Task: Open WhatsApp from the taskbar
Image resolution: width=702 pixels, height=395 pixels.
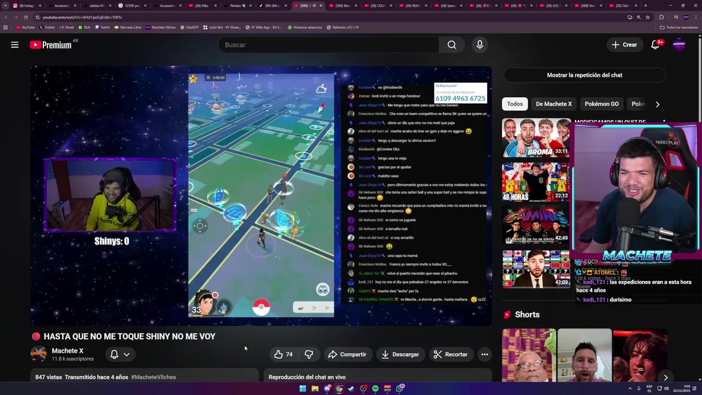Action: click(x=400, y=388)
